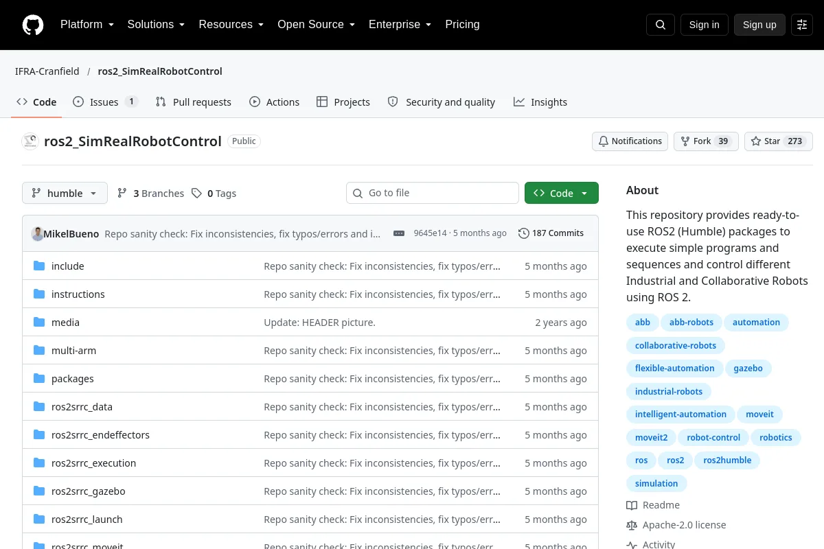Open 'Update: HEADER picture.' commit message
The image size is (824, 549).
coord(319,323)
